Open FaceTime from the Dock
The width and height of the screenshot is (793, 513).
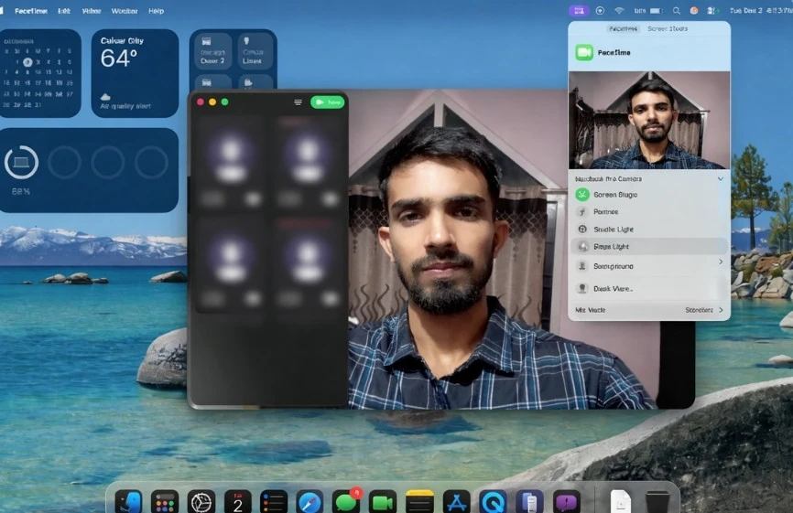click(x=383, y=502)
